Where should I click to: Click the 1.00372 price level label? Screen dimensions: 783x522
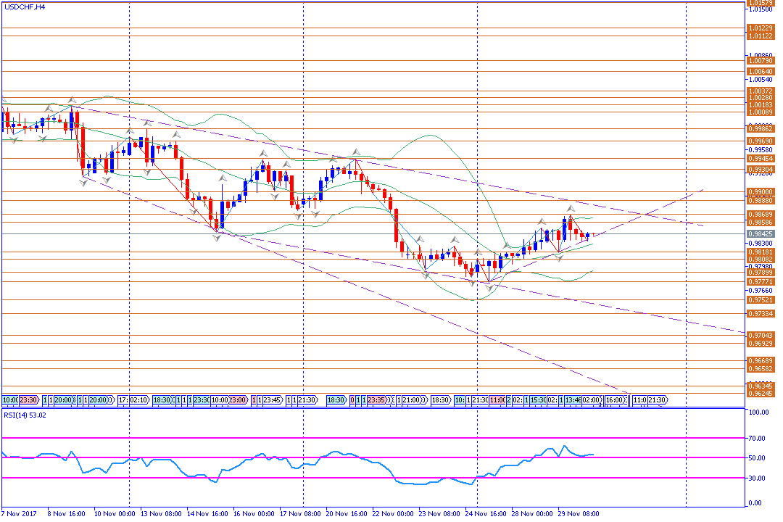(761, 91)
